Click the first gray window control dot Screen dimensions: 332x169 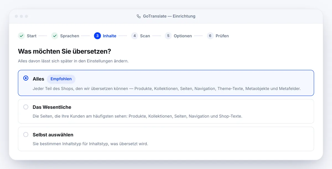[16, 16]
